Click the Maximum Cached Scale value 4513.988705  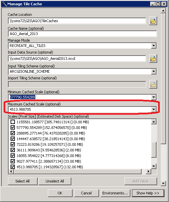[20, 109]
